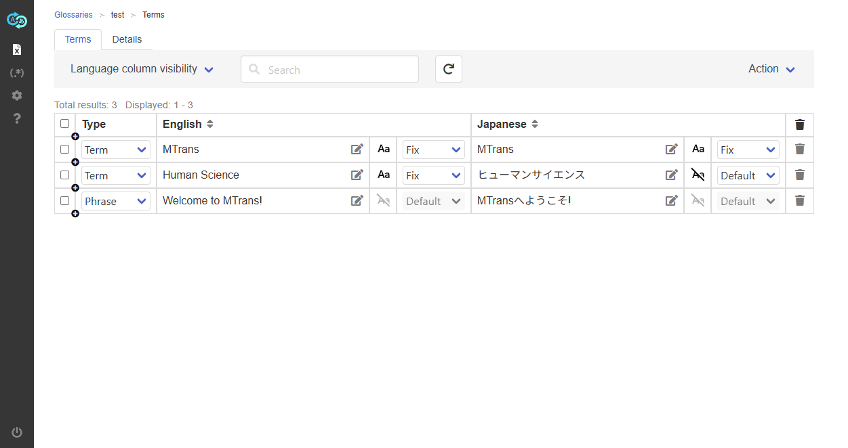The width and height of the screenshot is (848, 448).
Task: Open the help question mark icon
Action: click(17, 119)
